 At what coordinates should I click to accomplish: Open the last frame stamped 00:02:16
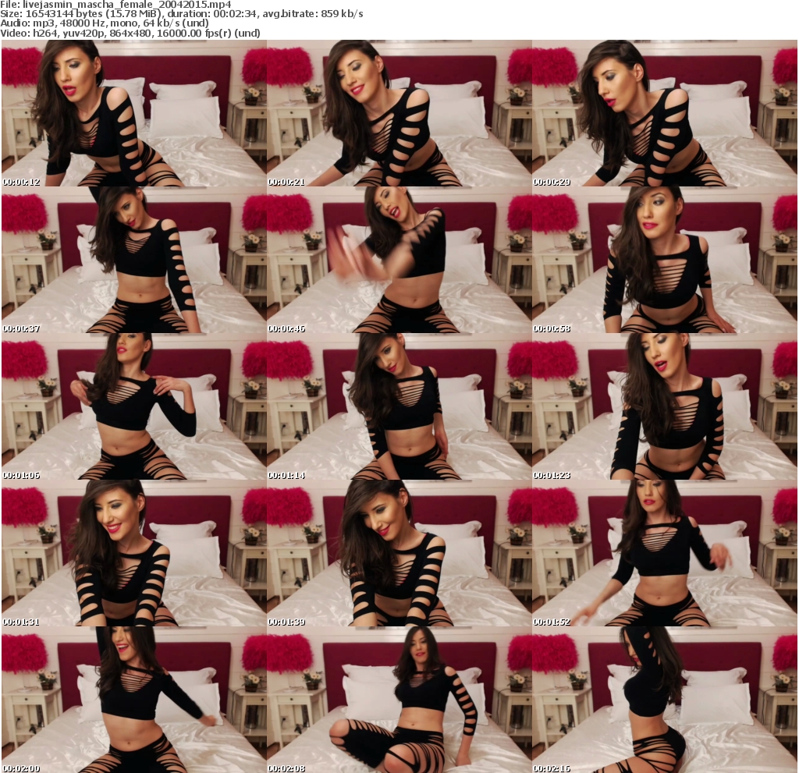665,700
